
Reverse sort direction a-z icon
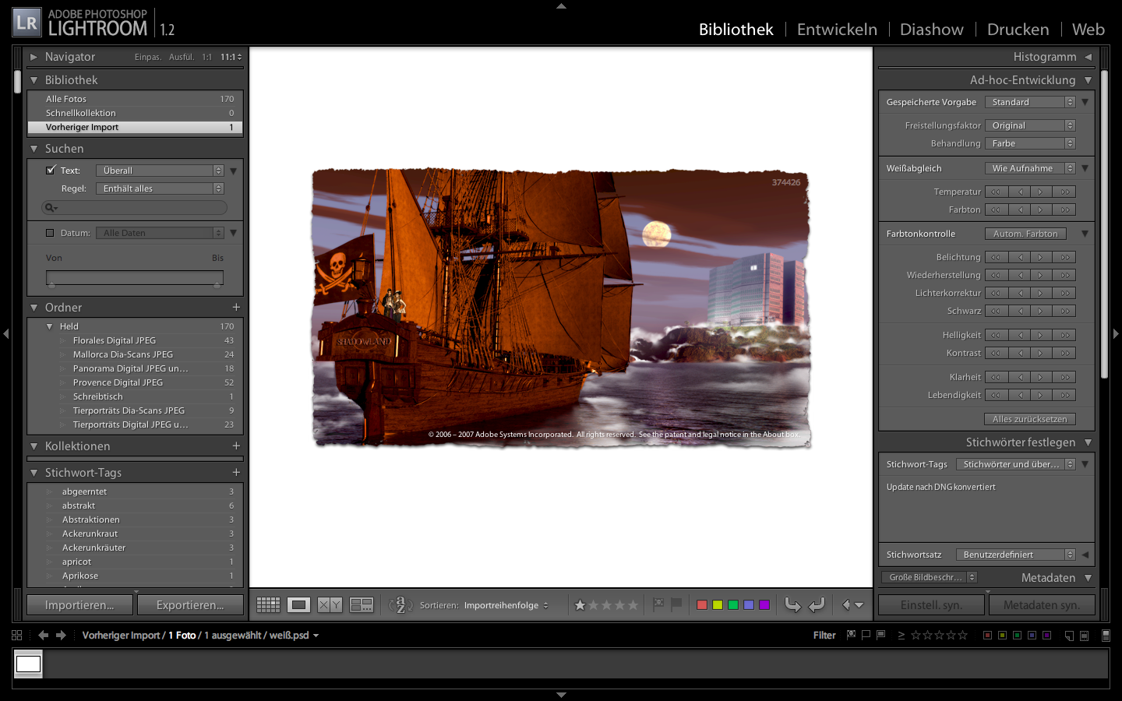(x=400, y=604)
